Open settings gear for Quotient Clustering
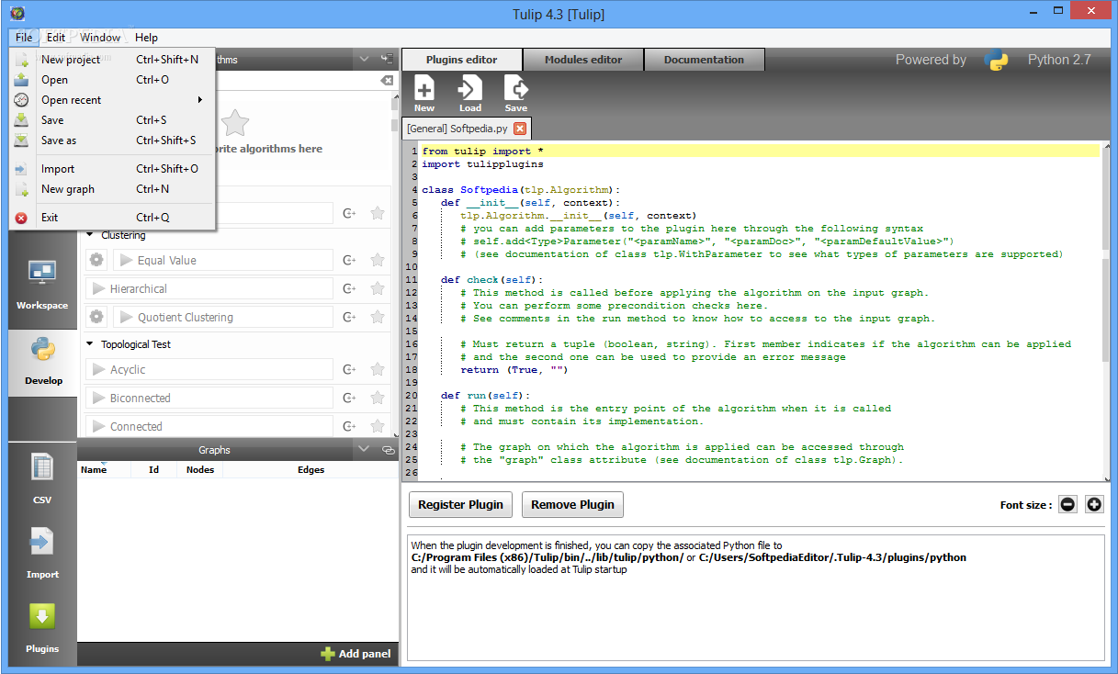 click(x=96, y=317)
